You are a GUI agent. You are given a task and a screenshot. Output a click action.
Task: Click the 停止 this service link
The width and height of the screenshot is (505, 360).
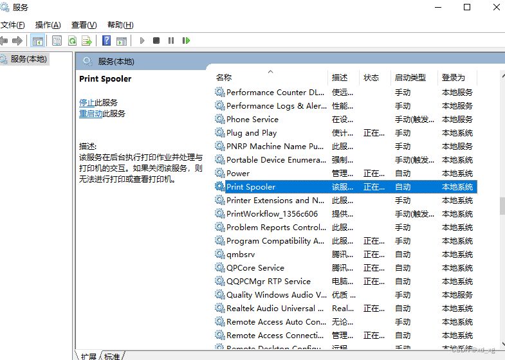87,103
